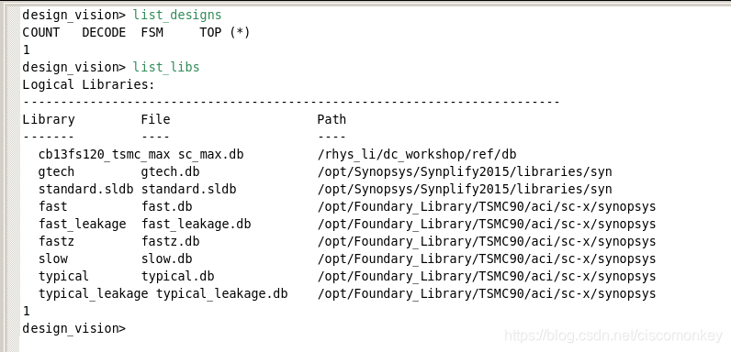Select the 'fastz' library name
Image resolution: width=731 pixels, height=352 pixels.
point(56,242)
